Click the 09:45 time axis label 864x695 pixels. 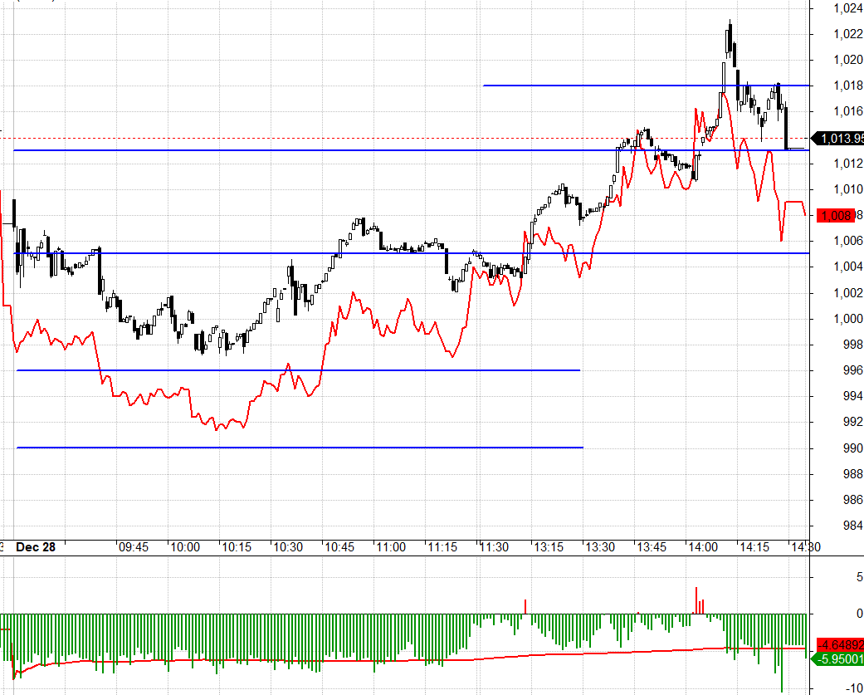(134, 547)
